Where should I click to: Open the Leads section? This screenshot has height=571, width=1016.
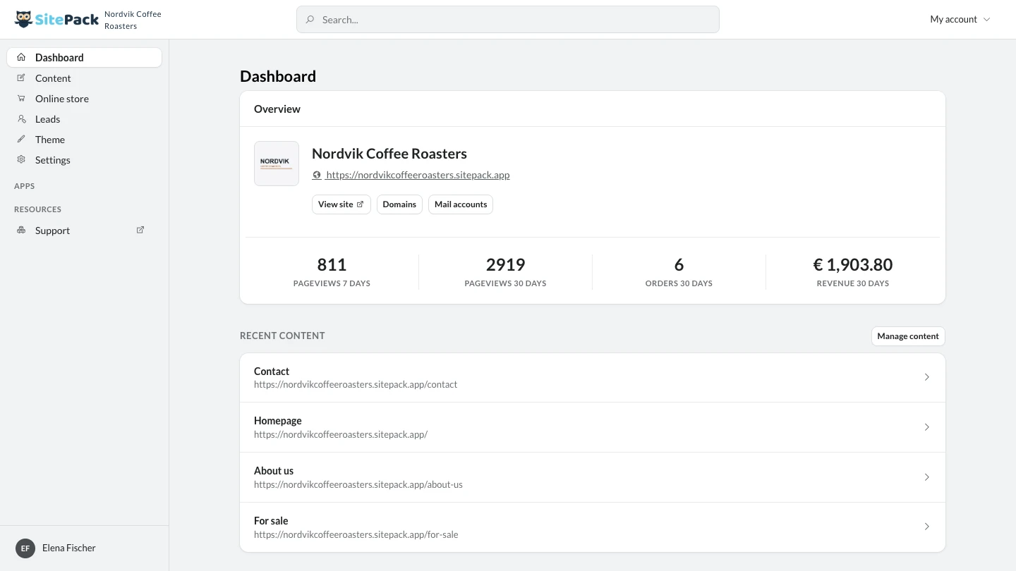tap(84, 118)
